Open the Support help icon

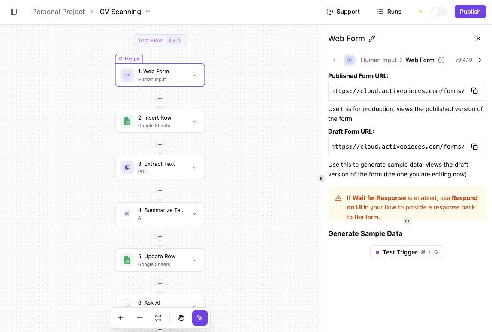(329, 12)
